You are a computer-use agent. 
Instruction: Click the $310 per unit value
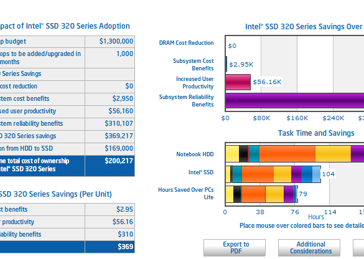pos(126,234)
